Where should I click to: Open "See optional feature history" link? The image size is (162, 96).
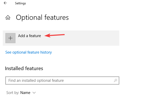coord(28,52)
